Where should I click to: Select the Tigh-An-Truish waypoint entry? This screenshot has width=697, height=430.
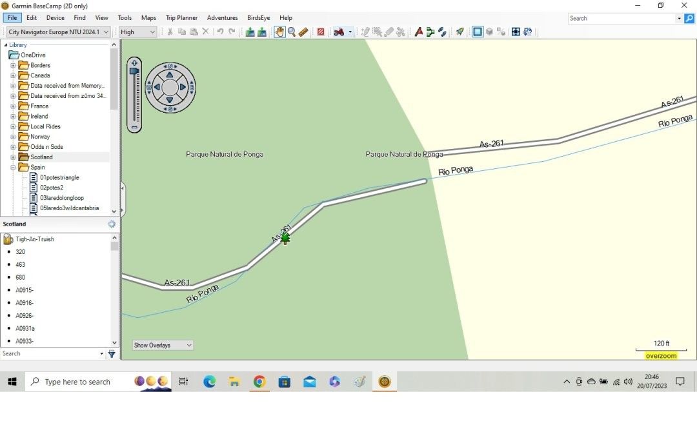tap(35, 239)
